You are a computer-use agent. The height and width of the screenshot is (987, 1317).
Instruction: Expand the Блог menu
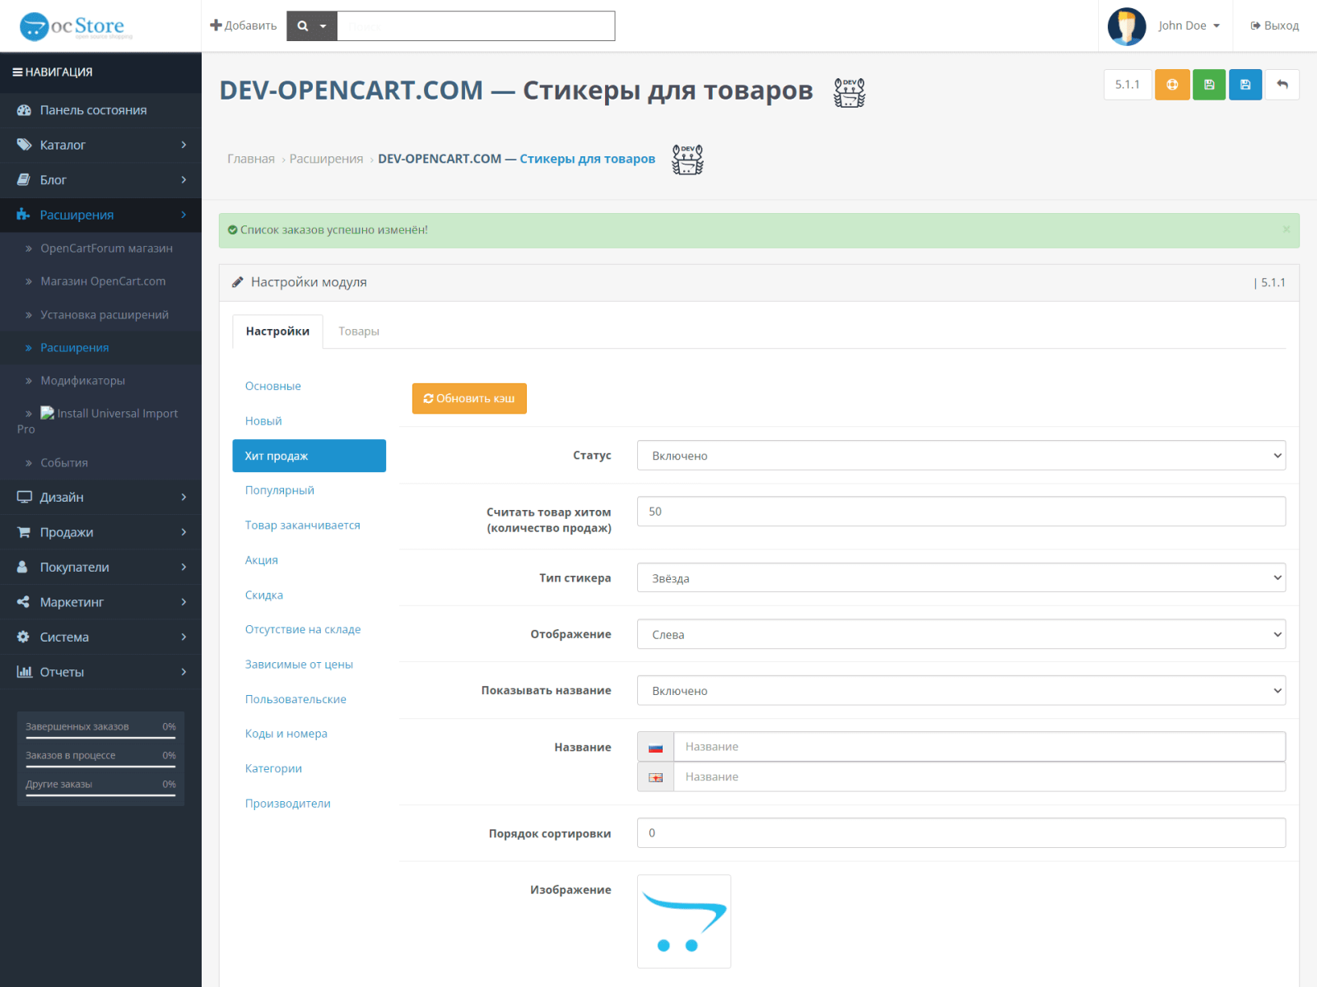click(x=100, y=180)
